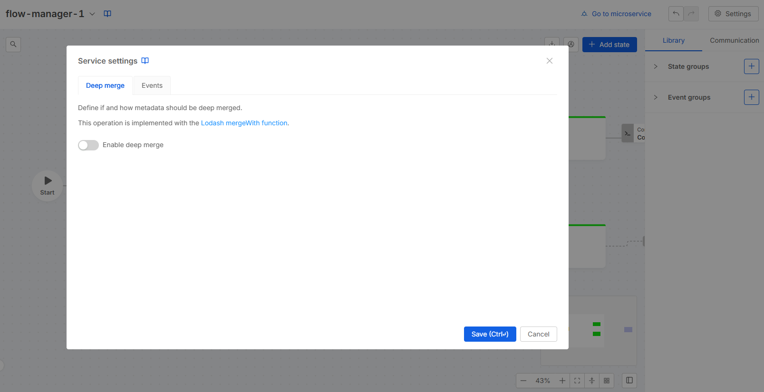Click the Event groups label
The height and width of the screenshot is (392, 764).
point(689,97)
